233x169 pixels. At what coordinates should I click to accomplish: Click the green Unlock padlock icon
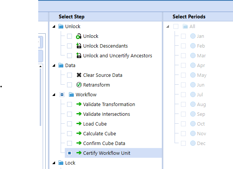pos(79,36)
